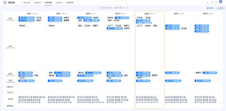226x111 pixels.
Task: Switch view to 仅我的
Action: pyautogui.click(x=220, y=8)
